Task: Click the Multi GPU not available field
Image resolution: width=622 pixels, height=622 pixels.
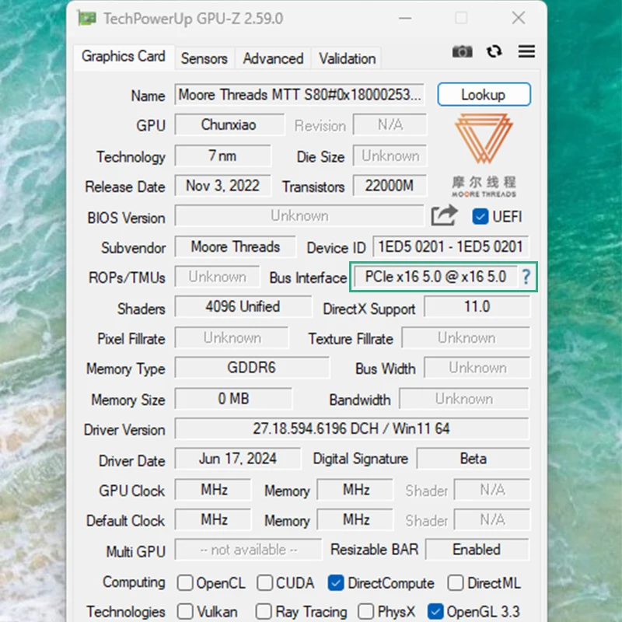Action: pos(248,550)
